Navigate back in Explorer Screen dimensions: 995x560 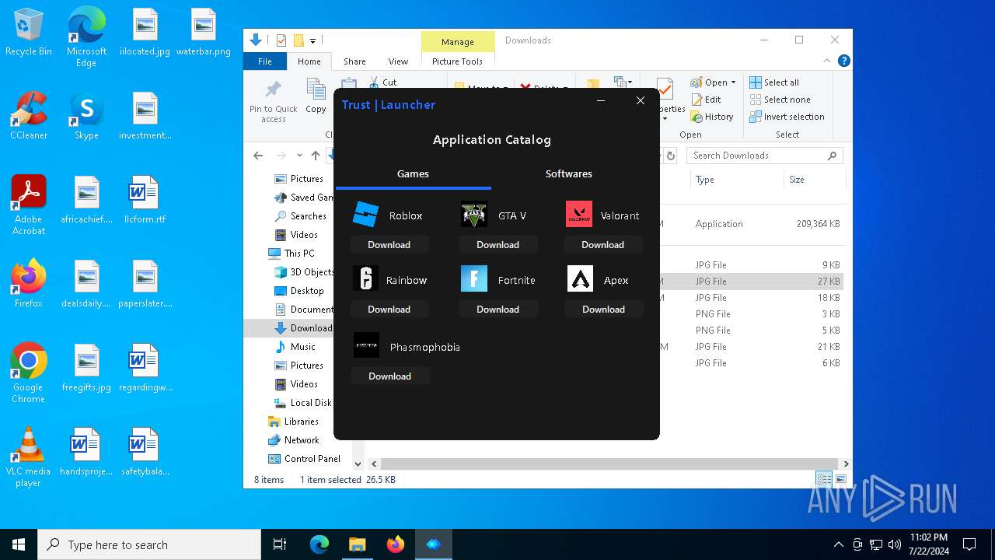point(258,156)
